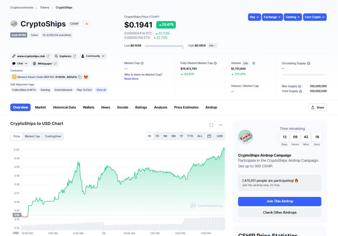The width and height of the screenshot is (338, 236).
Task: Click the CryptoShips coin logo beside title
Action: coord(14,24)
